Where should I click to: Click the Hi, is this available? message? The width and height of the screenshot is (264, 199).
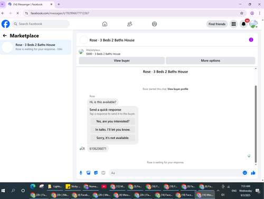[103, 102]
